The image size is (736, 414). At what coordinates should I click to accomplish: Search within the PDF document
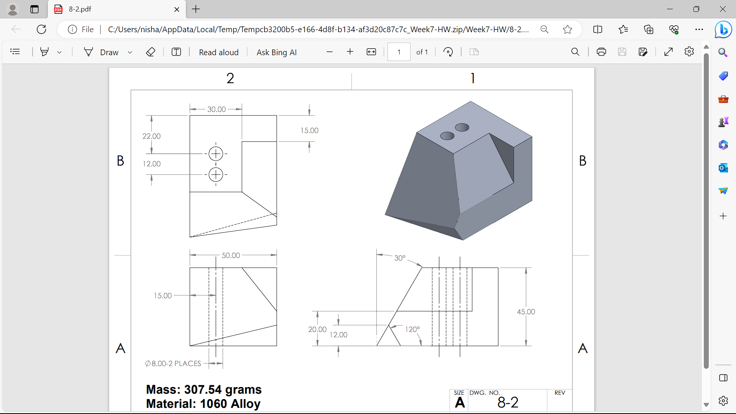click(x=575, y=52)
